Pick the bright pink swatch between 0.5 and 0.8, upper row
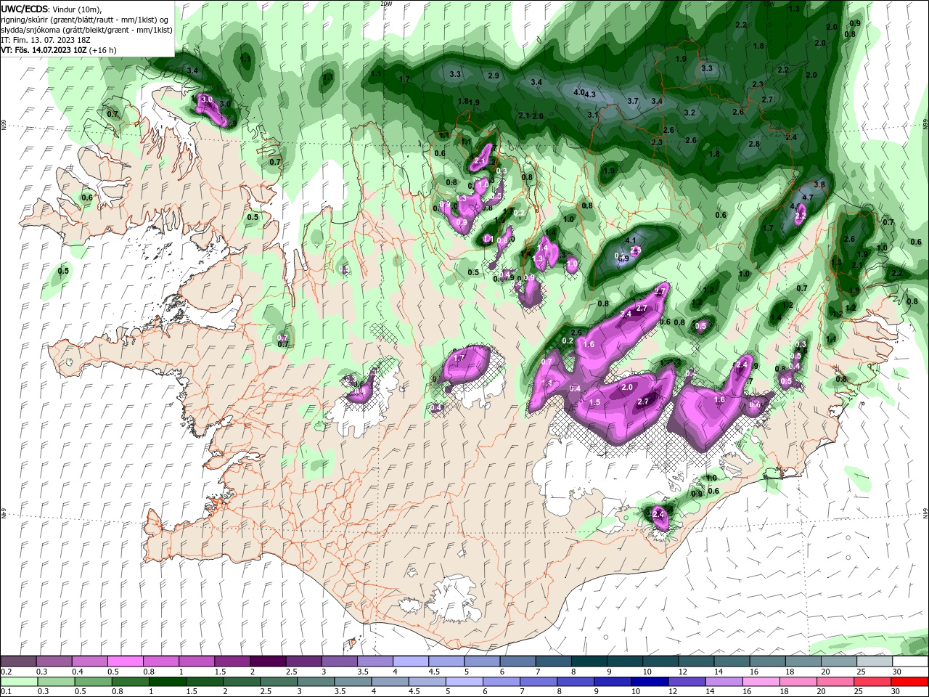This screenshot has width=929, height=697. click(125, 661)
